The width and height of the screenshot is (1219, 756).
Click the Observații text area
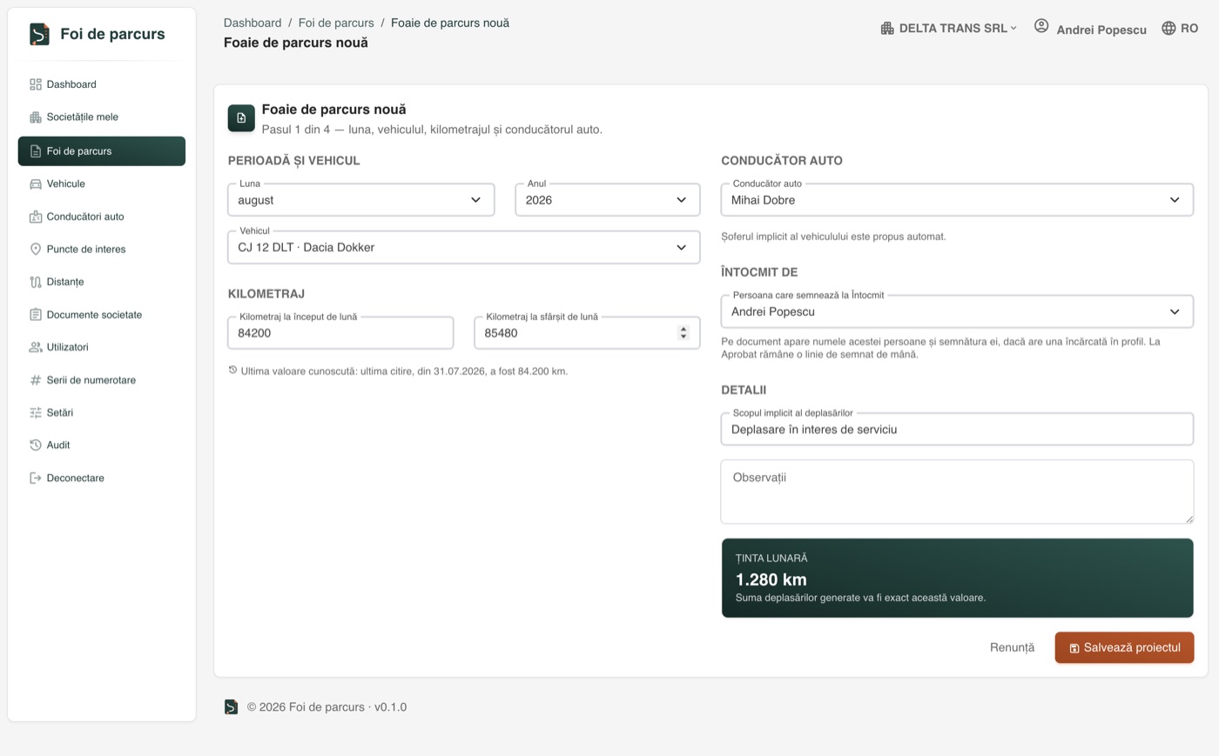pyautogui.click(x=957, y=492)
